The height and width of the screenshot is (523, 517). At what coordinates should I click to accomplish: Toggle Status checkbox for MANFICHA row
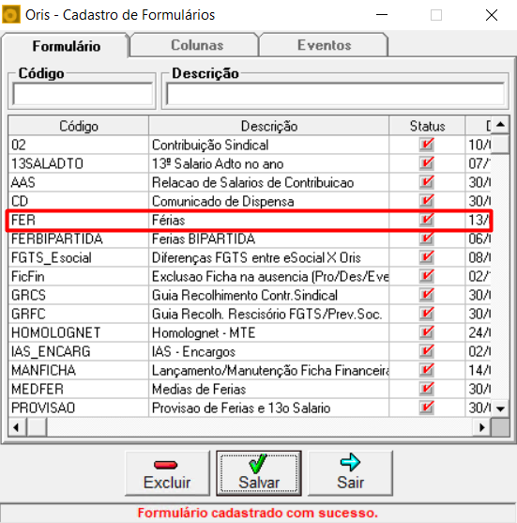tap(427, 370)
